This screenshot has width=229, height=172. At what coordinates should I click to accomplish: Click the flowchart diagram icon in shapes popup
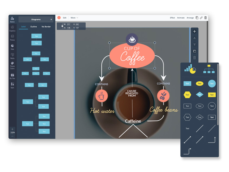click(209, 69)
